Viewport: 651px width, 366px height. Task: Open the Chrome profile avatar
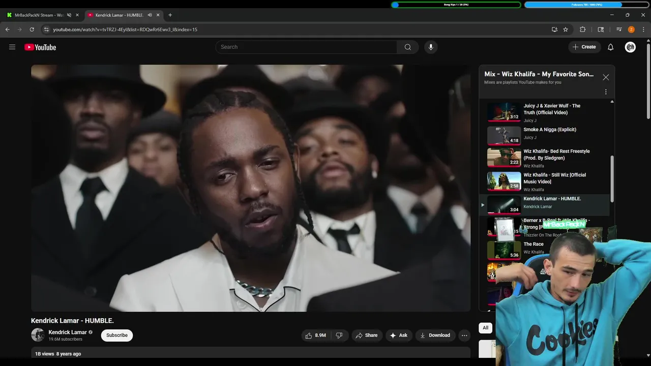pos(631,29)
